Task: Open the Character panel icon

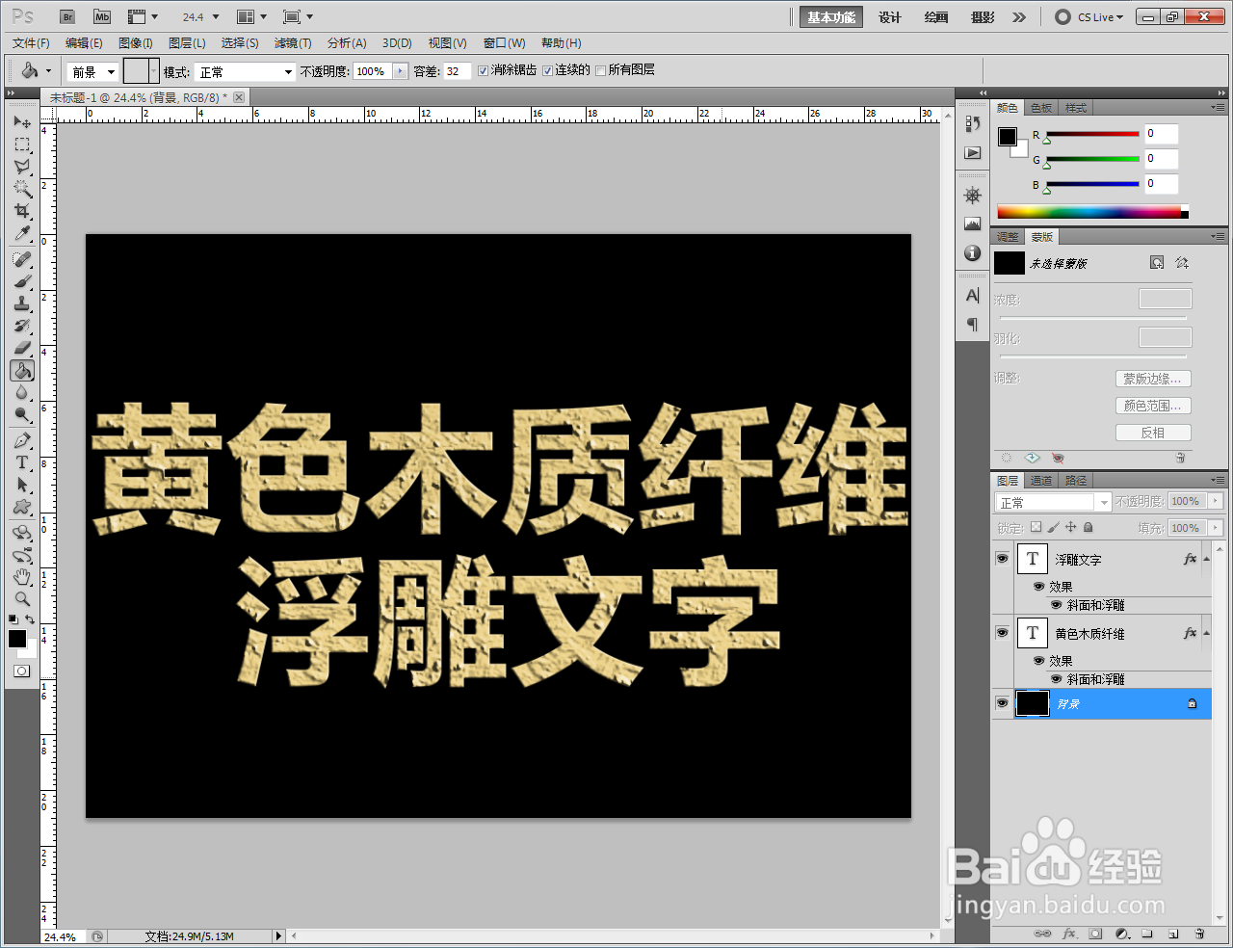Action: [973, 296]
